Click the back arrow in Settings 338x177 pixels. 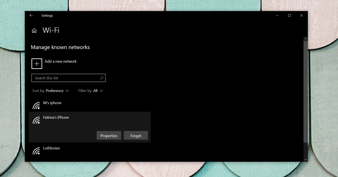(31, 15)
